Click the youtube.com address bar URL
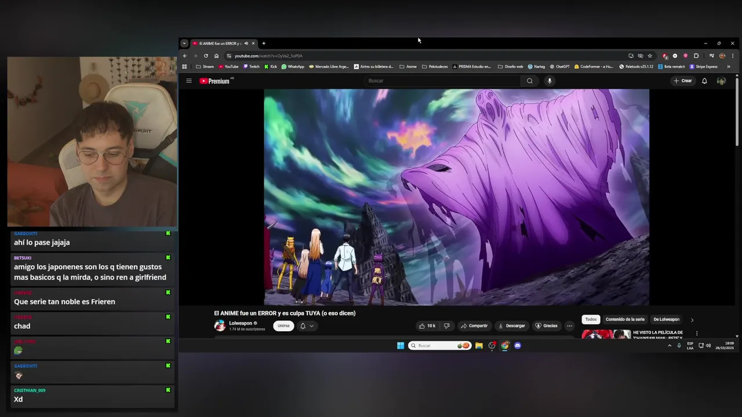 (268, 56)
